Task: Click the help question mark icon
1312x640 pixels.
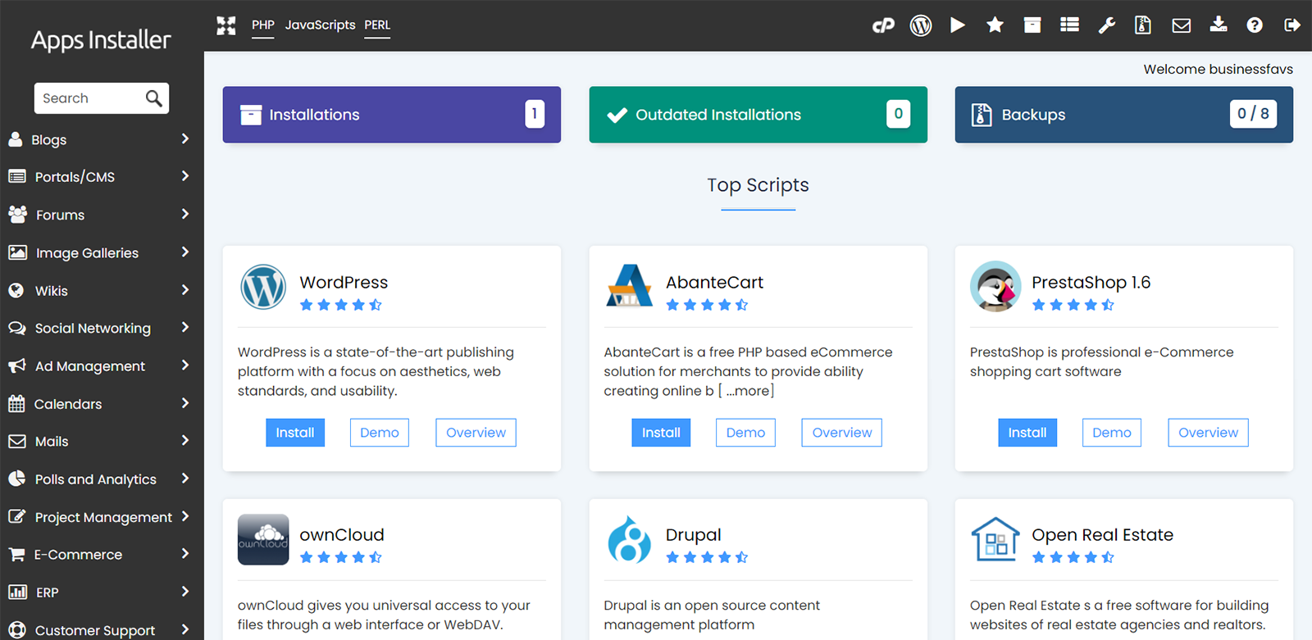Action: point(1255,25)
